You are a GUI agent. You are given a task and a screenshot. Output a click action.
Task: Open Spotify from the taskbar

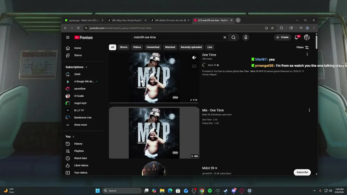coord(210,191)
